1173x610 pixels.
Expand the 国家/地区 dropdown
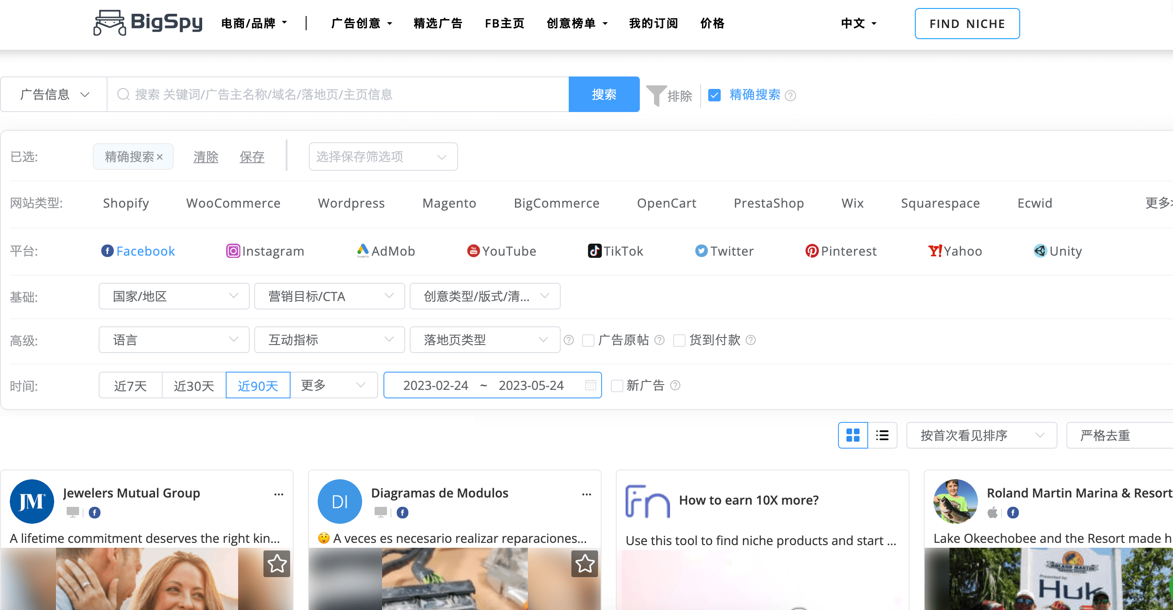[174, 297]
